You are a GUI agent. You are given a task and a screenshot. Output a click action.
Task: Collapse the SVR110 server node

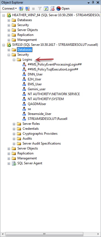(x=4, y=45)
